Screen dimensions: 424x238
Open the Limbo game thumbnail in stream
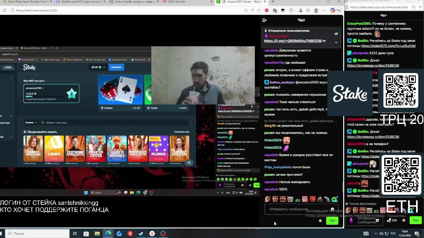point(54,148)
